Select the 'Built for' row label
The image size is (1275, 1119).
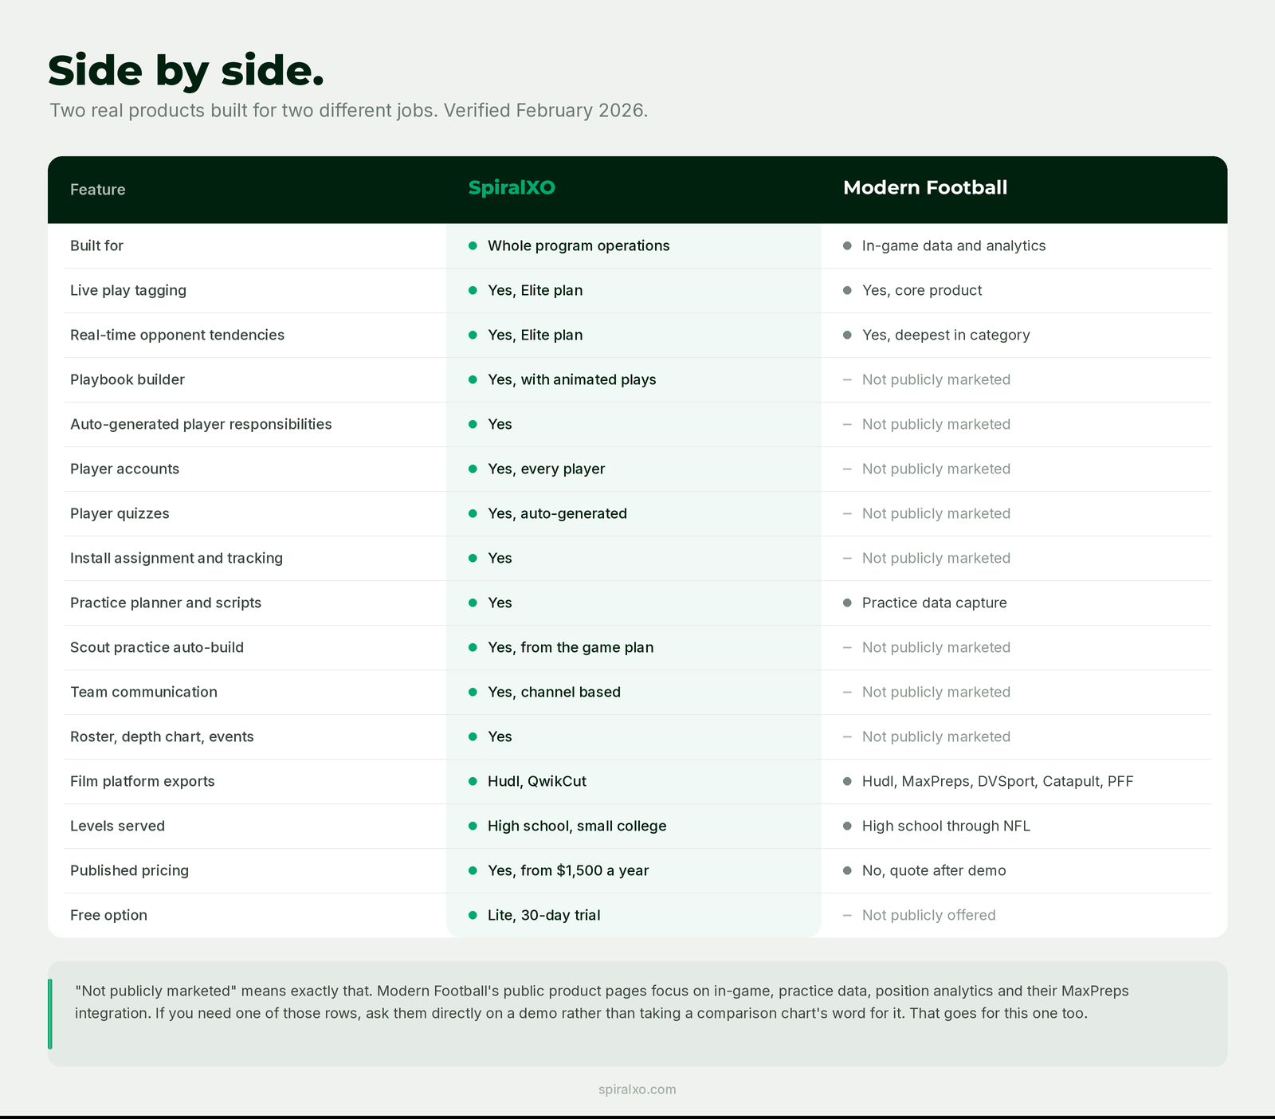click(x=96, y=245)
